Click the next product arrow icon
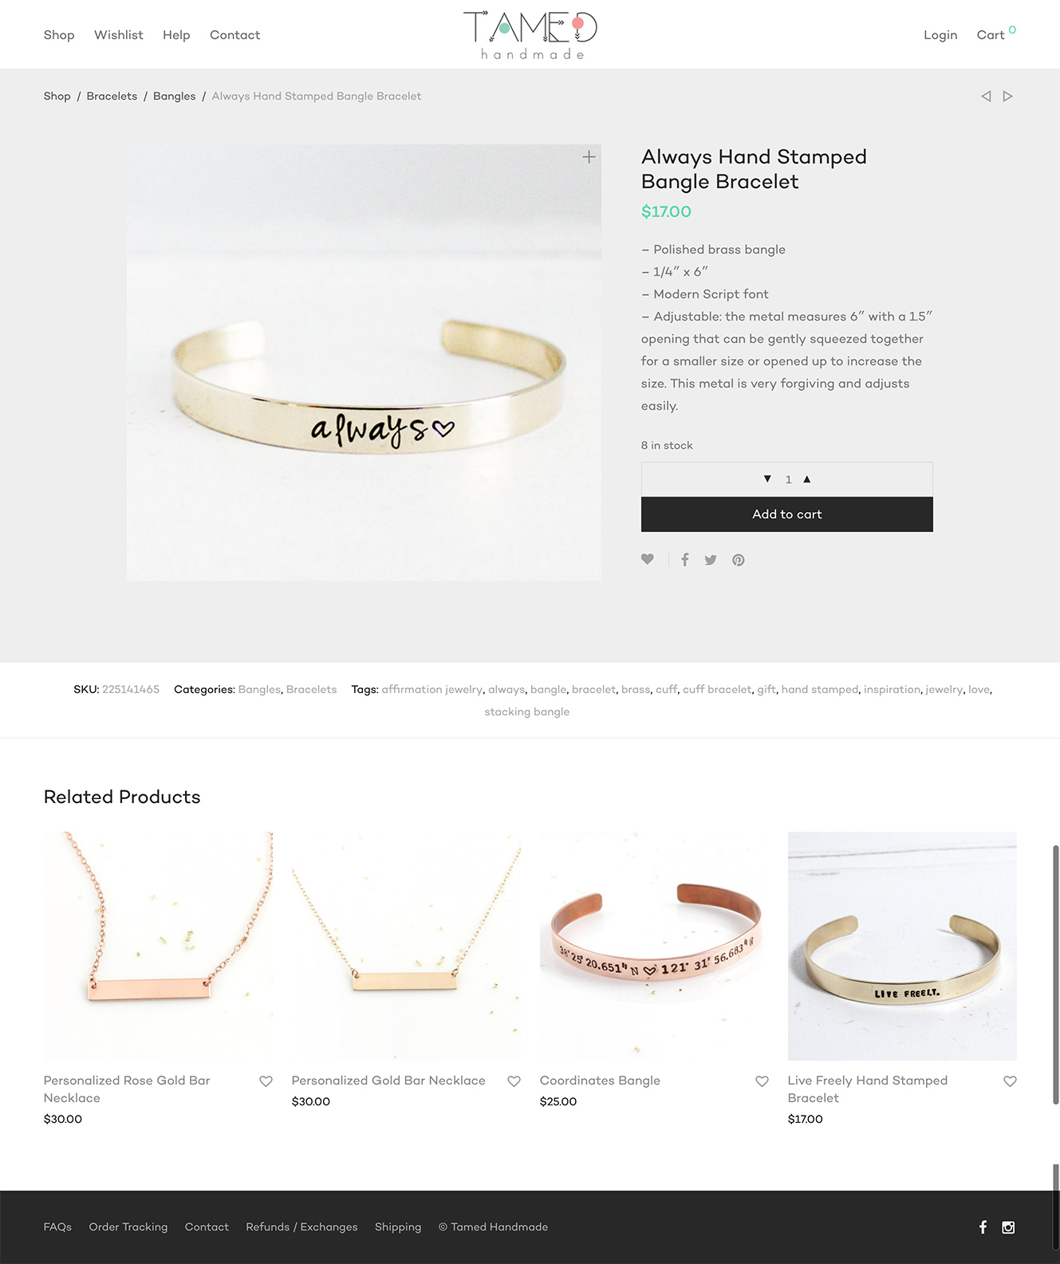The image size is (1060, 1264). pos(1008,96)
